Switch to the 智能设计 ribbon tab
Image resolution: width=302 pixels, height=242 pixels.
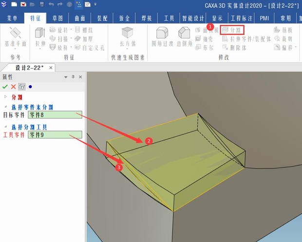pos(193,19)
